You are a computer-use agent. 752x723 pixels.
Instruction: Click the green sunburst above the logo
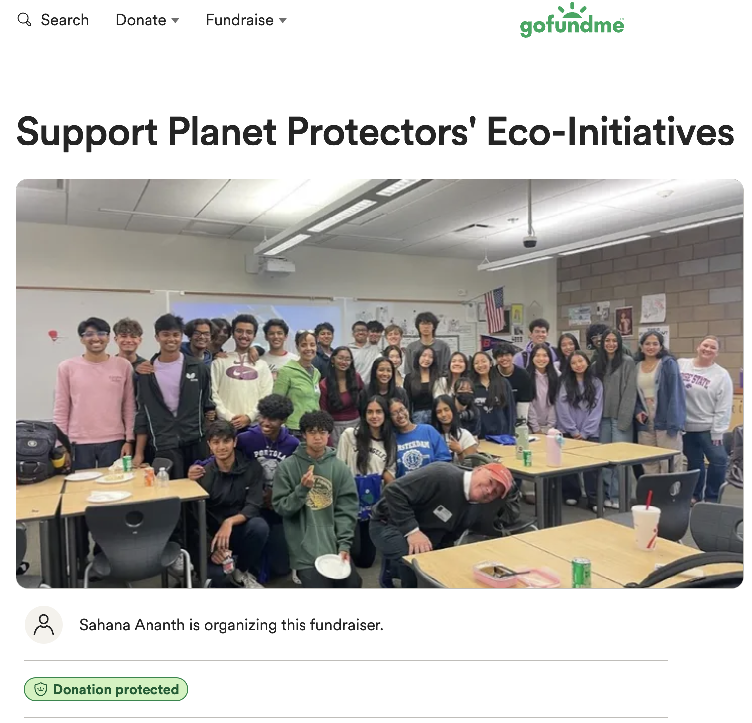click(572, 8)
